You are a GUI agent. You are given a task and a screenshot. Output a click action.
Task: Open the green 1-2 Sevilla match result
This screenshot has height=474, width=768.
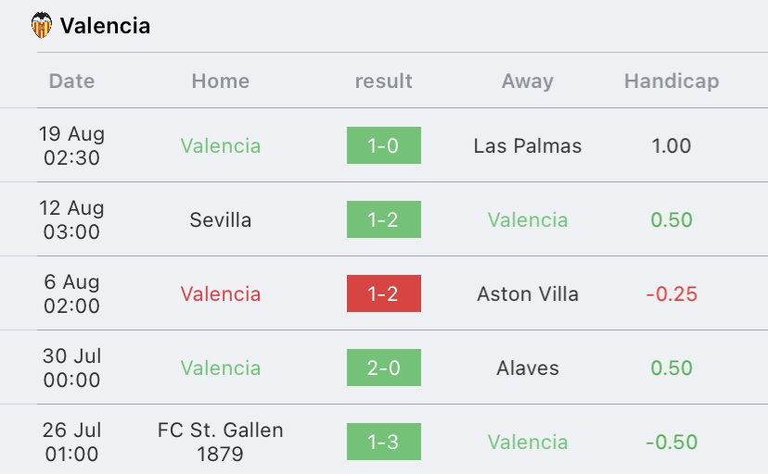click(383, 219)
